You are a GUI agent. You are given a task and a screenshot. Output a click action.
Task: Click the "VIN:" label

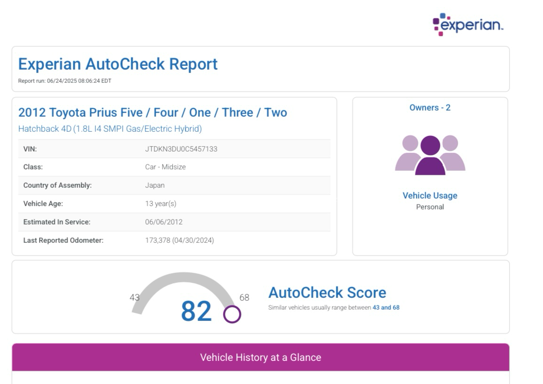click(30, 149)
